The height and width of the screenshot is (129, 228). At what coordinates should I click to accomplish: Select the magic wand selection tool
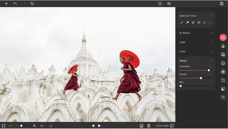coord(187,22)
